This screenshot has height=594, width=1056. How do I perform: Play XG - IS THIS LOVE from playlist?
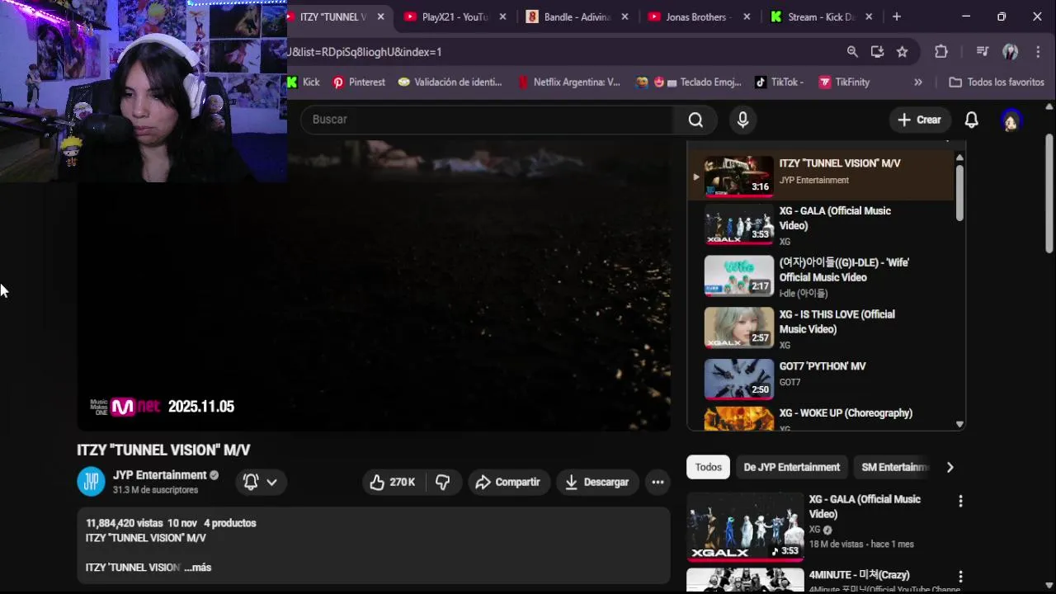(x=821, y=329)
